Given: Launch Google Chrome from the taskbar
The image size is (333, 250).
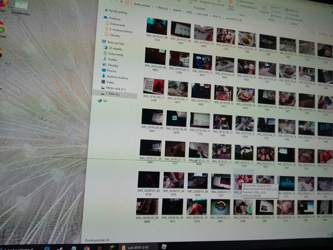Looking at the screenshot, I should tap(86, 248).
